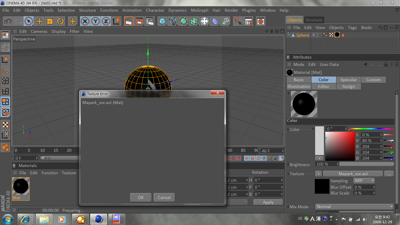The image size is (400, 225).
Task: Click the red saturation-value color picker square
Action: [x=340, y=146]
